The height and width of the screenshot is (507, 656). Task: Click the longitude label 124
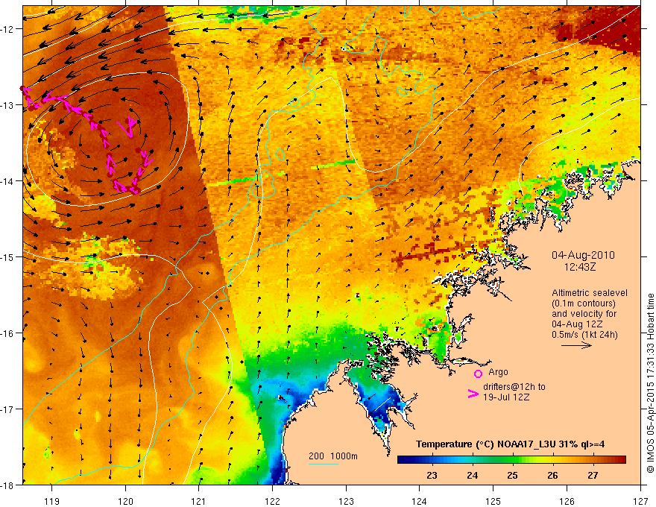(x=420, y=501)
